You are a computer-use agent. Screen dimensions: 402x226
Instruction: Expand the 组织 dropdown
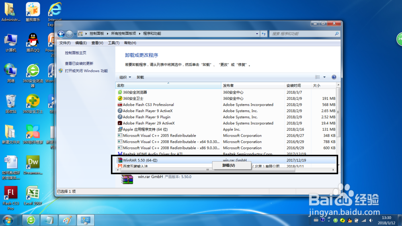pyautogui.click(x=125, y=77)
